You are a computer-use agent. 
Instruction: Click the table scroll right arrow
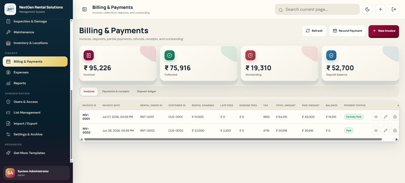pyautogui.click(x=397, y=139)
